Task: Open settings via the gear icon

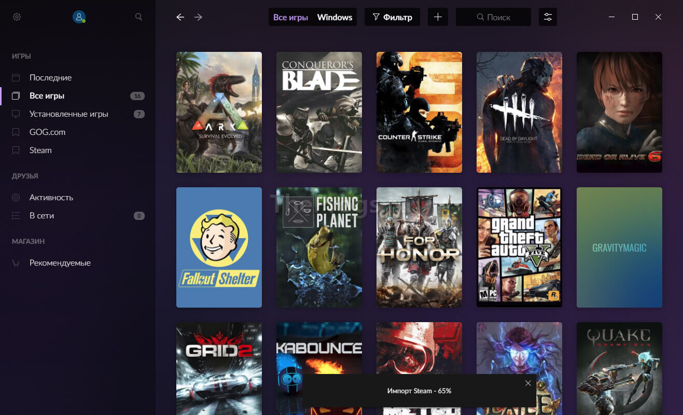Action: click(x=17, y=17)
